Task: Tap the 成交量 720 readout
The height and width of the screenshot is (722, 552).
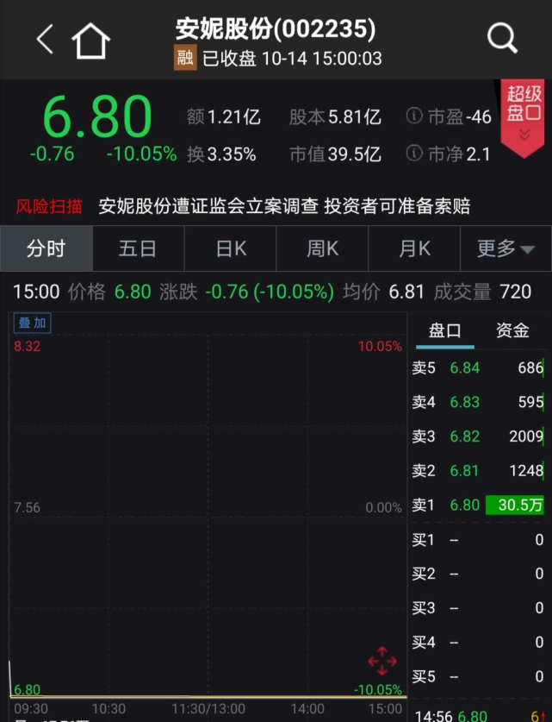Action: point(482,292)
